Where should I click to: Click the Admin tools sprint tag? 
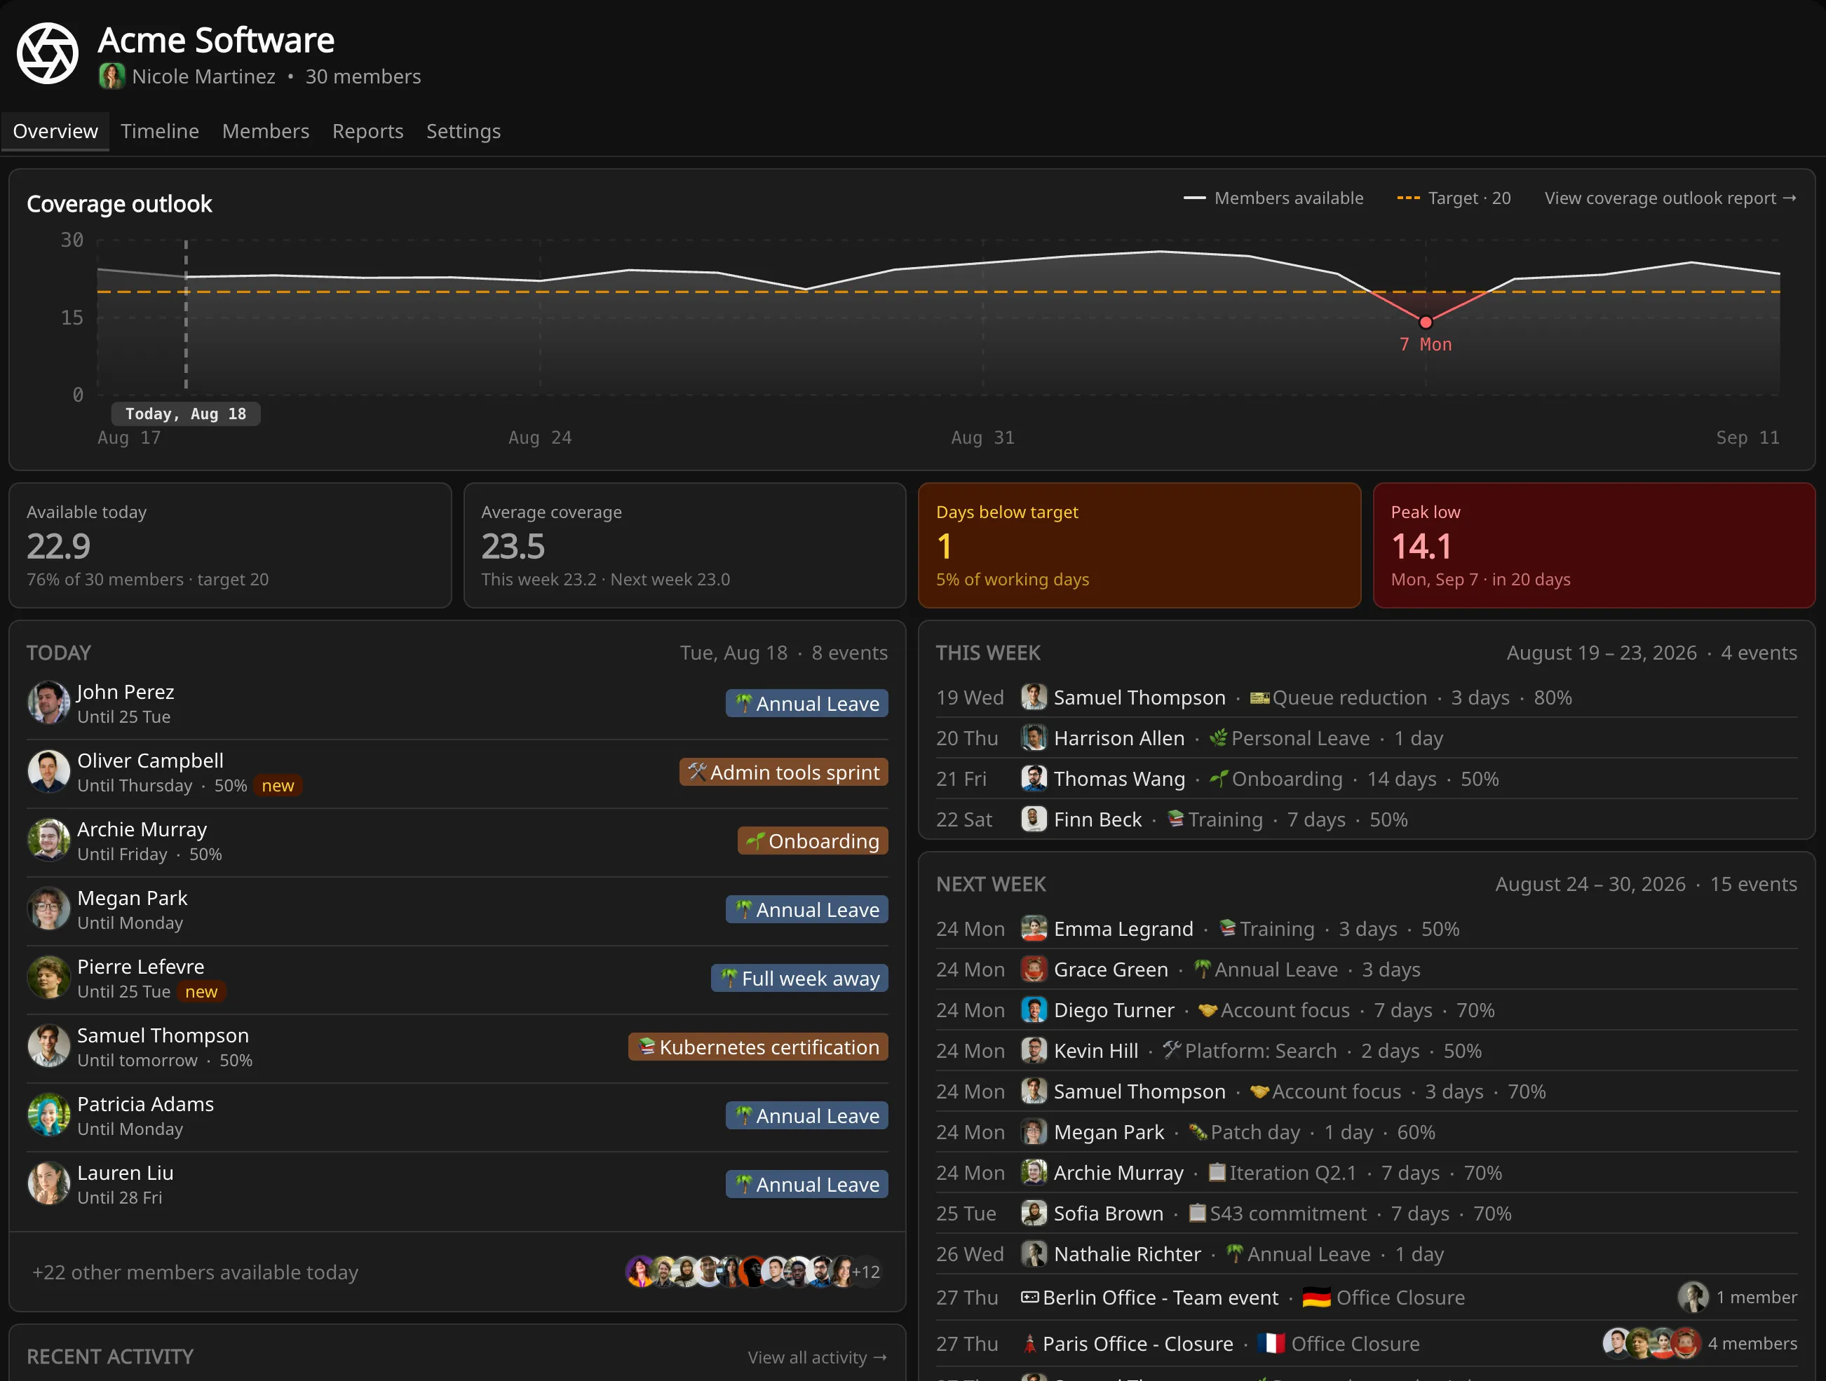(783, 772)
